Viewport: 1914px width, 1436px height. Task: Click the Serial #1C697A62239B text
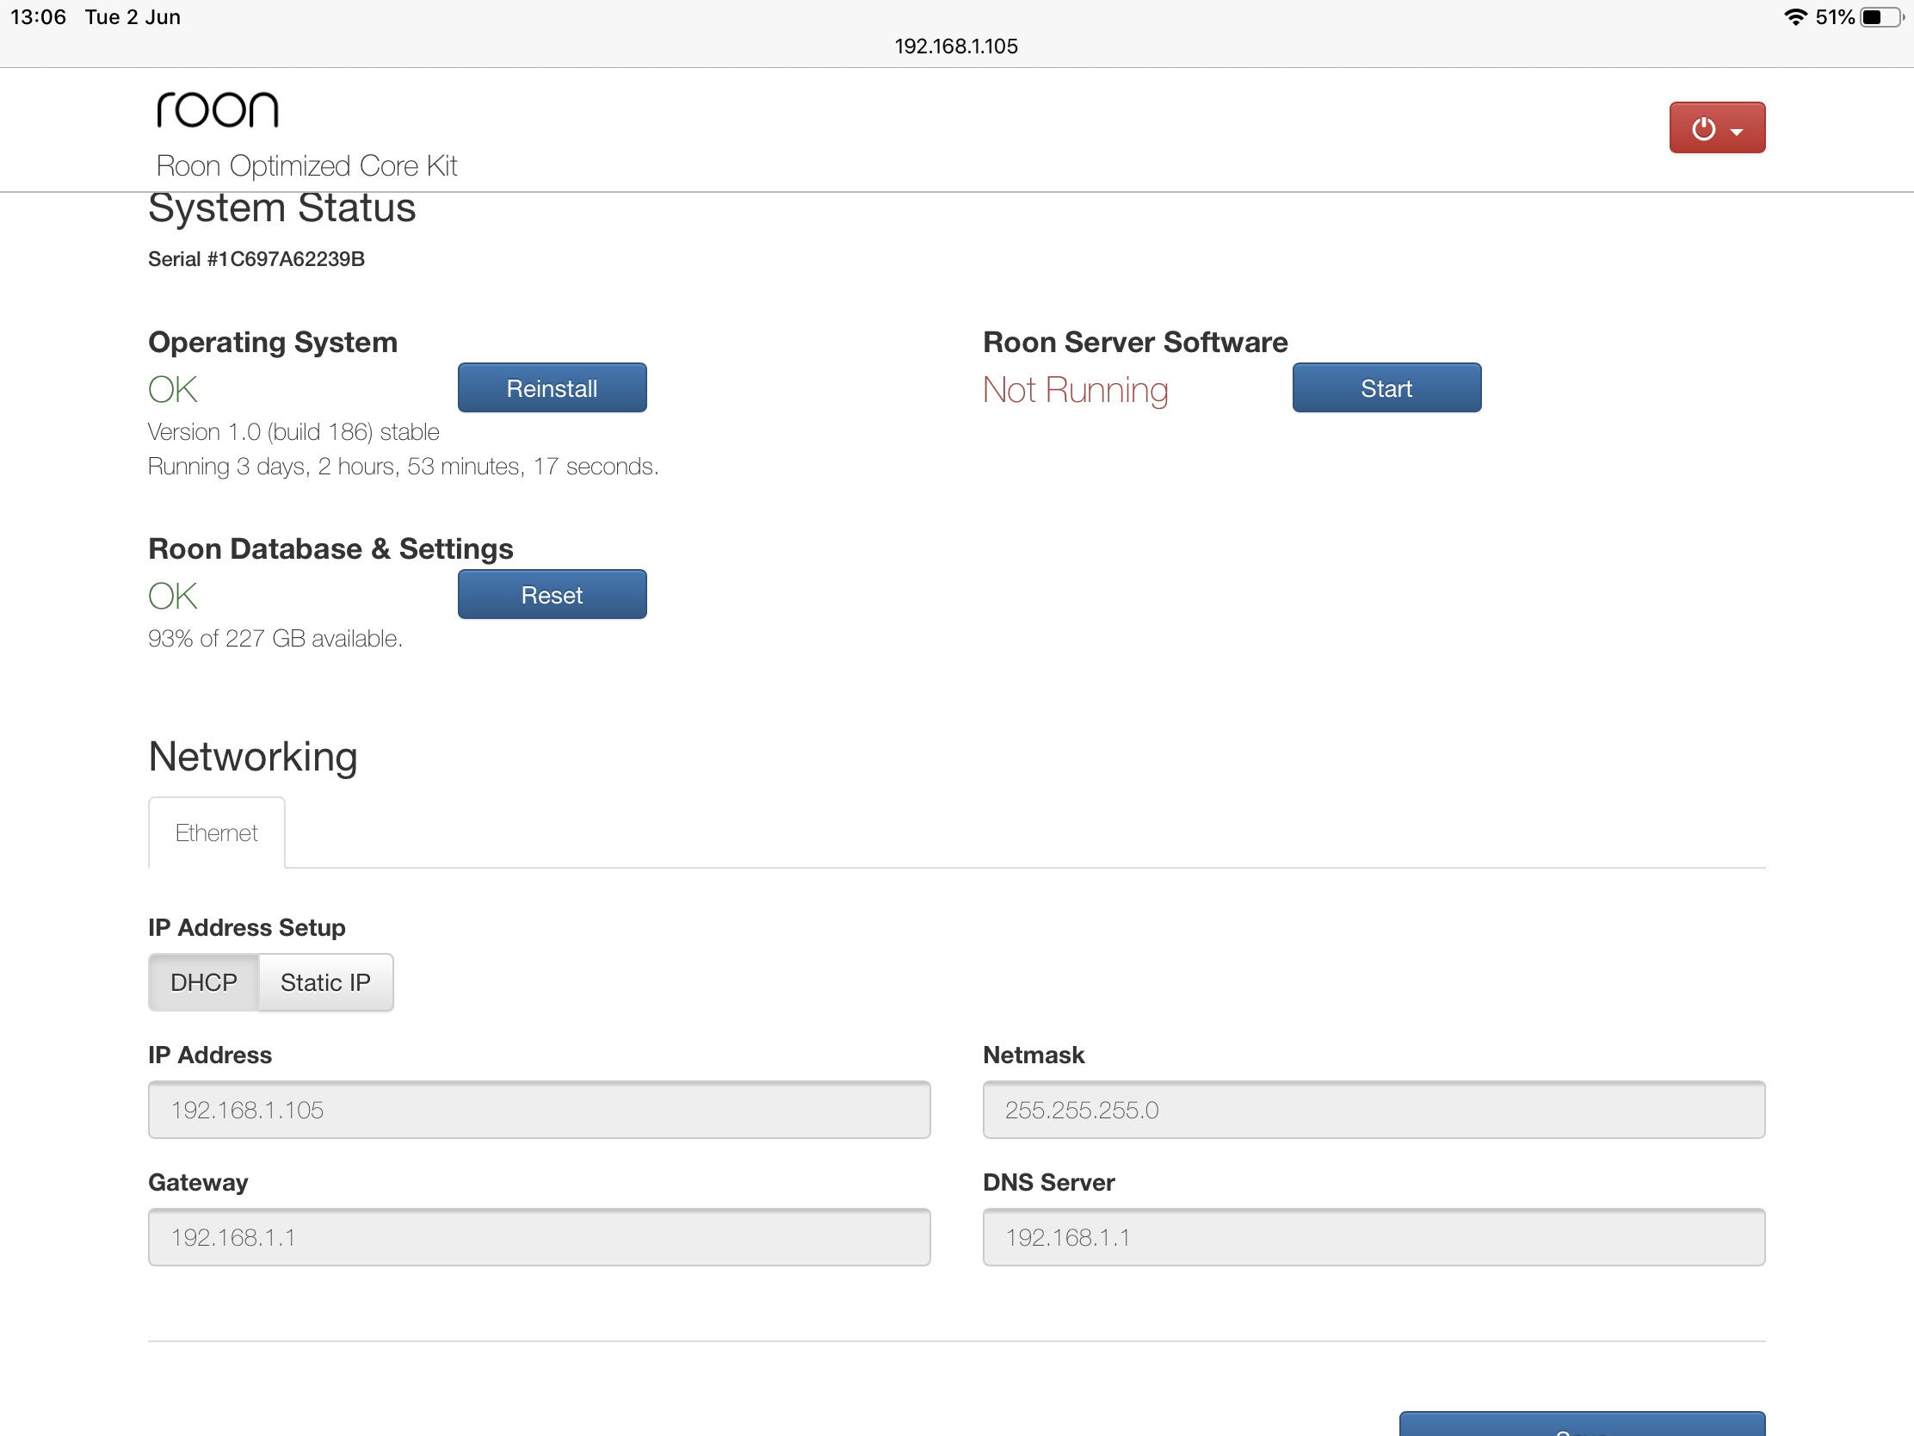click(x=256, y=259)
